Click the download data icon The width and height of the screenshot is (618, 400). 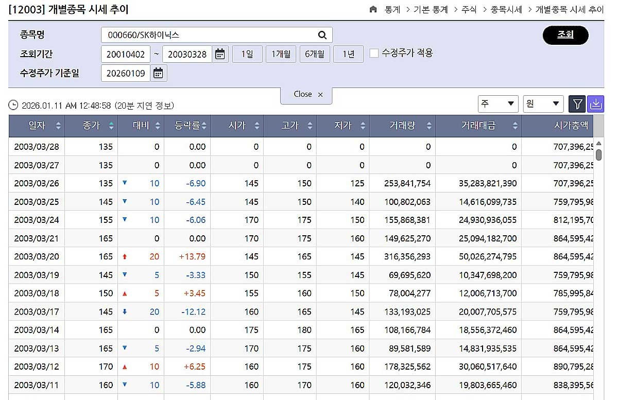pyautogui.click(x=595, y=105)
